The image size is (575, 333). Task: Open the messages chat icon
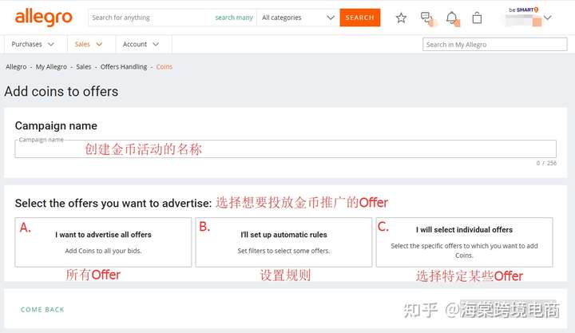(426, 18)
